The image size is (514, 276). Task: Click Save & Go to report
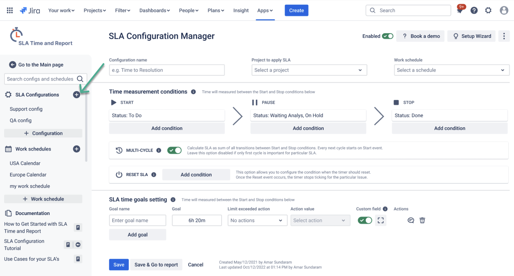(x=156, y=264)
